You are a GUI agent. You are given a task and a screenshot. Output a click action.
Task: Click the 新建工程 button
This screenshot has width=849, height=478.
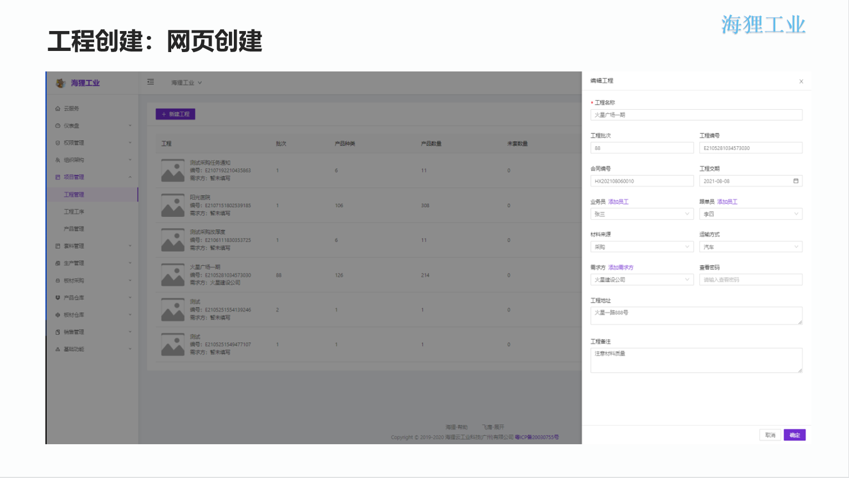[175, 114]
